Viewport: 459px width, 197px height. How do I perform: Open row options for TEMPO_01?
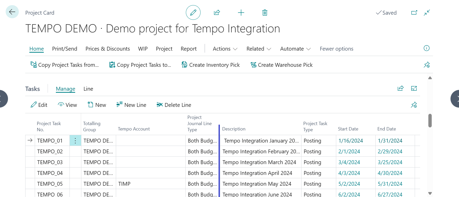tap(75, 141)
